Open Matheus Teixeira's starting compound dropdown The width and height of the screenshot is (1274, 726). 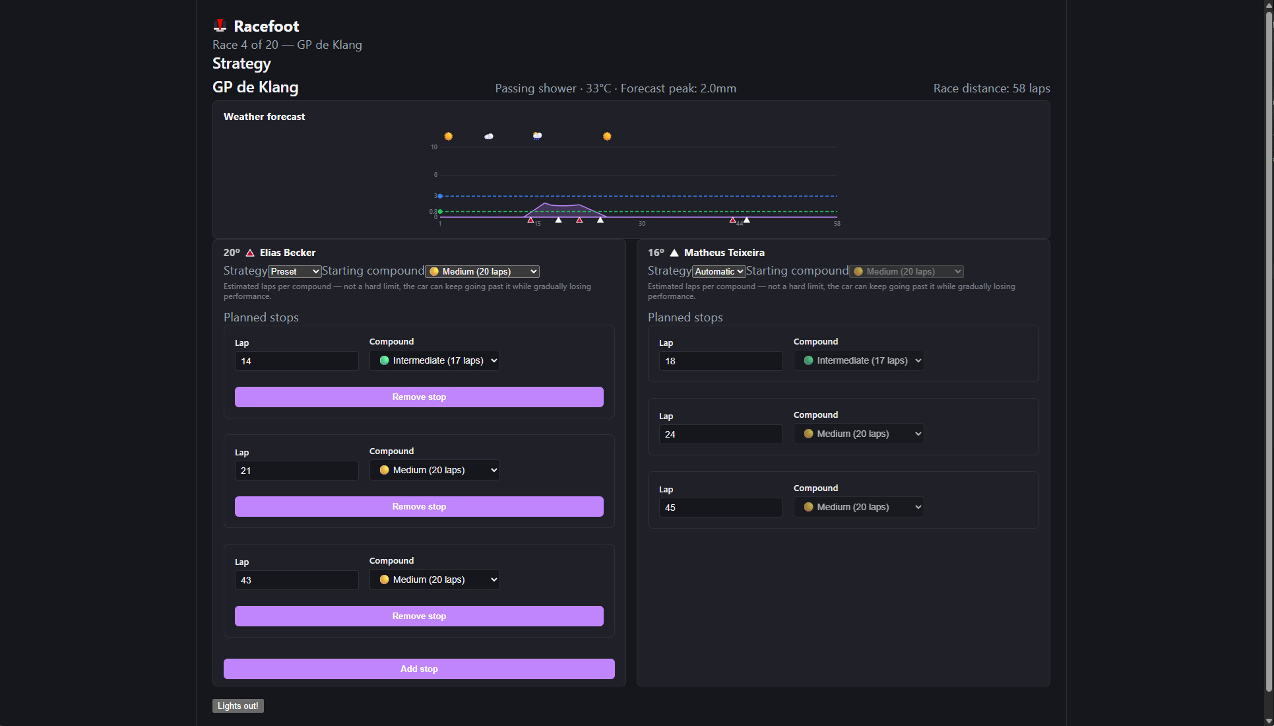(x=907, y=271)
